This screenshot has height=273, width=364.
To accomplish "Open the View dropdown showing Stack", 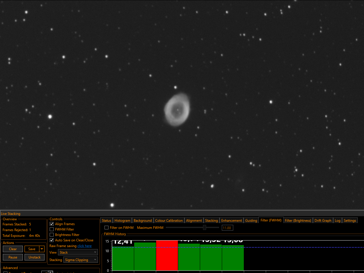I will (x=78, y=252).
